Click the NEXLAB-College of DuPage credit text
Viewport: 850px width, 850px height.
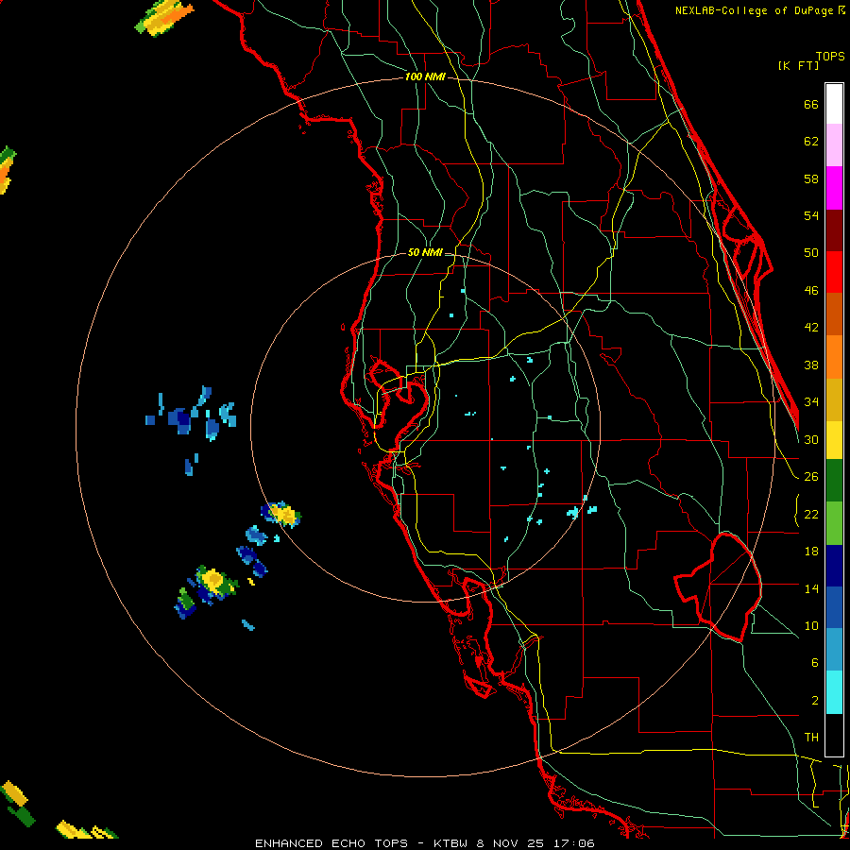coord(756,10)
